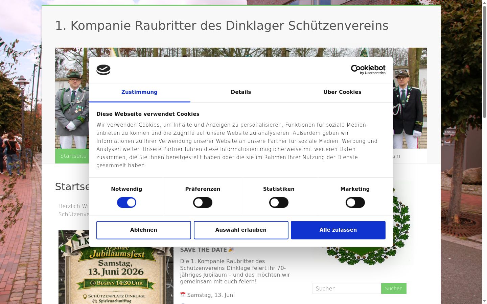The height and width of the screenshot is (304, 487).
Task: Click the SAVE THE DATE text
Action: click(203, 250)
